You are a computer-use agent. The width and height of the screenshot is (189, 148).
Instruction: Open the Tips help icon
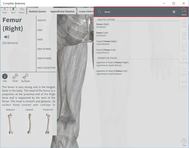(184, 142)
